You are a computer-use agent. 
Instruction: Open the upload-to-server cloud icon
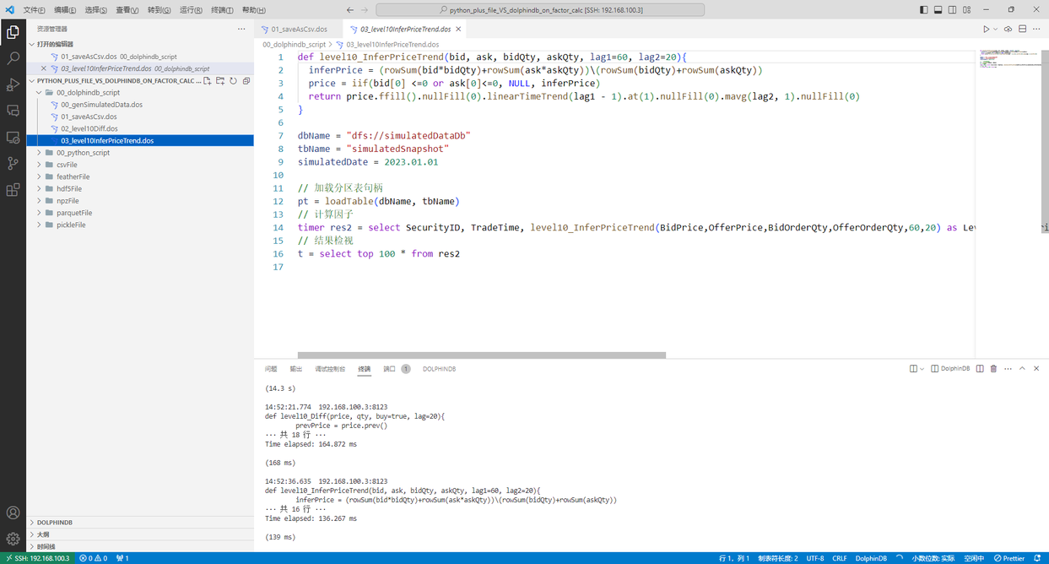click(x=1008, y=29)
